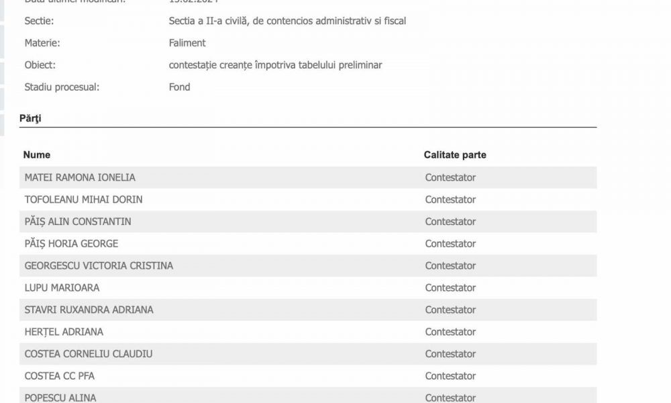Screen dimensions: 671x403
Task: Click the PĂIȘ ALIN CONSTANTIN entry
Action: 78,222
